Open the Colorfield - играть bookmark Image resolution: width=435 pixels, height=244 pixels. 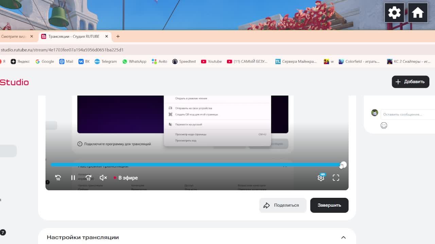point(359,61)
